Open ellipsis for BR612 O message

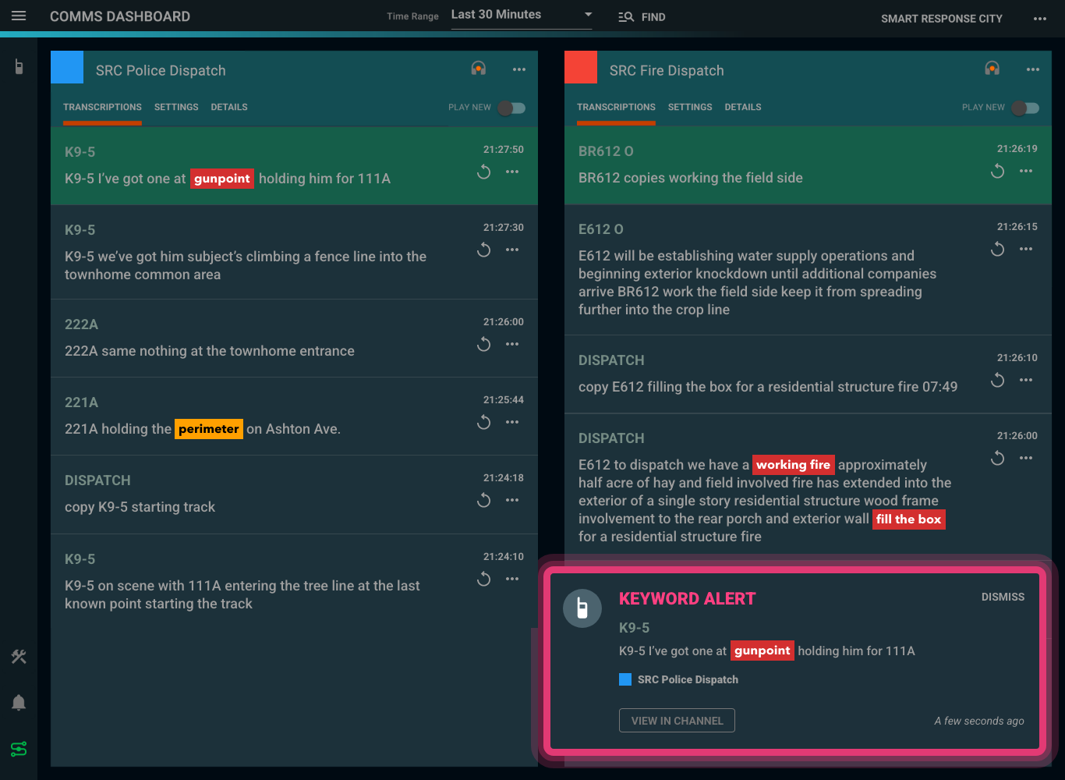pos(1026,171)
